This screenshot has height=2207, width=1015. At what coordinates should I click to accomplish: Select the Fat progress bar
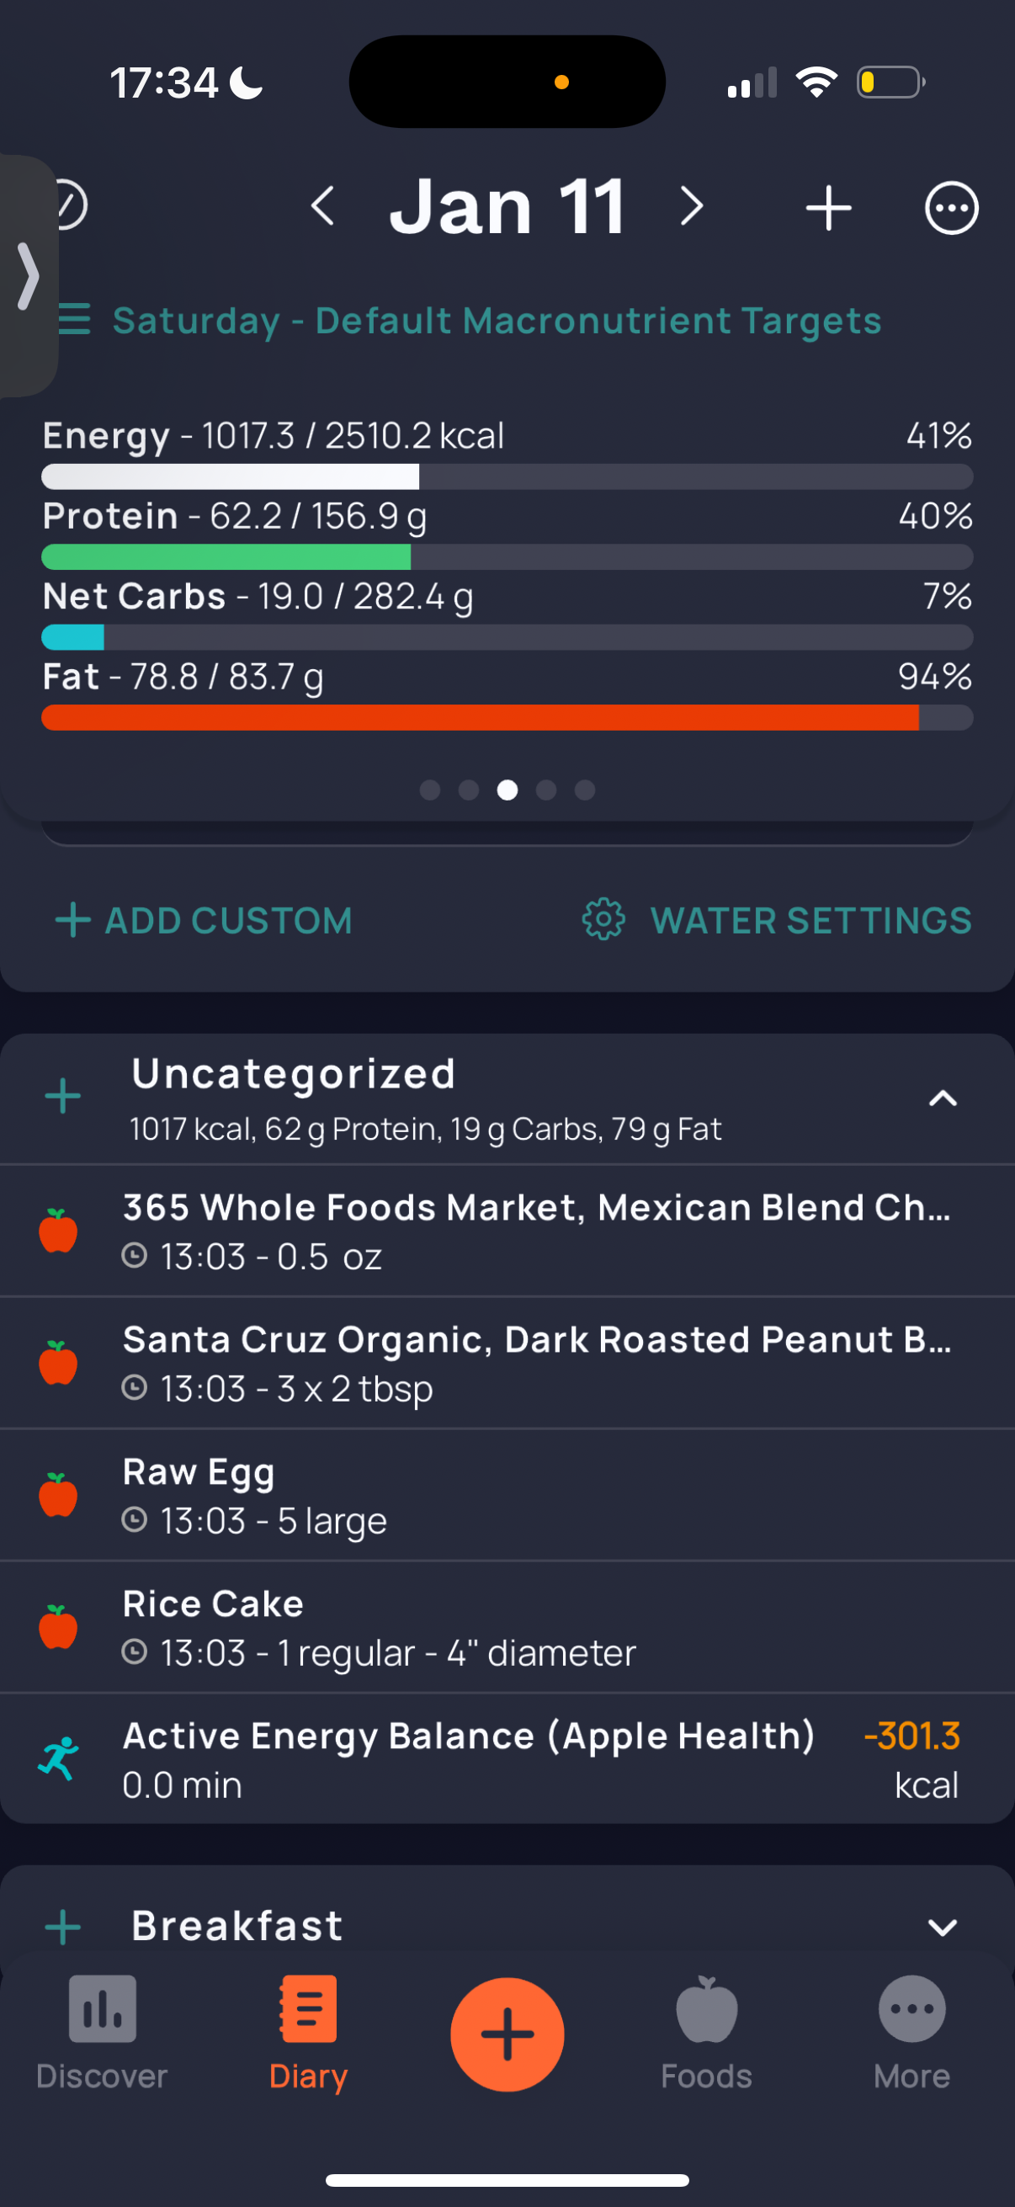[507, 717]
